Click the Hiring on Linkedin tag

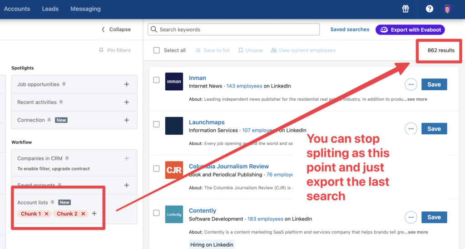click(x=212, y=244)
